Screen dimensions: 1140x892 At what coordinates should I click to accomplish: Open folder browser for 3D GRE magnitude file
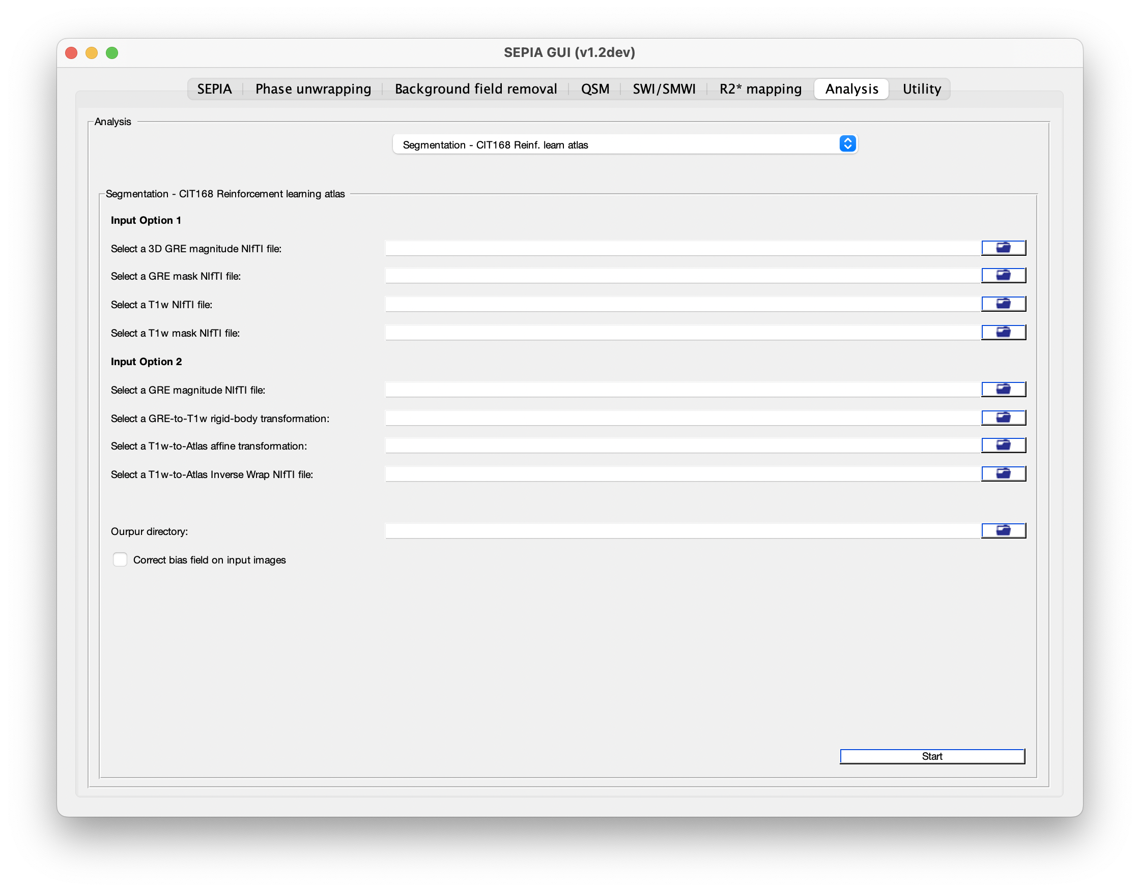pyautogui.click(x=1003, y=248)
